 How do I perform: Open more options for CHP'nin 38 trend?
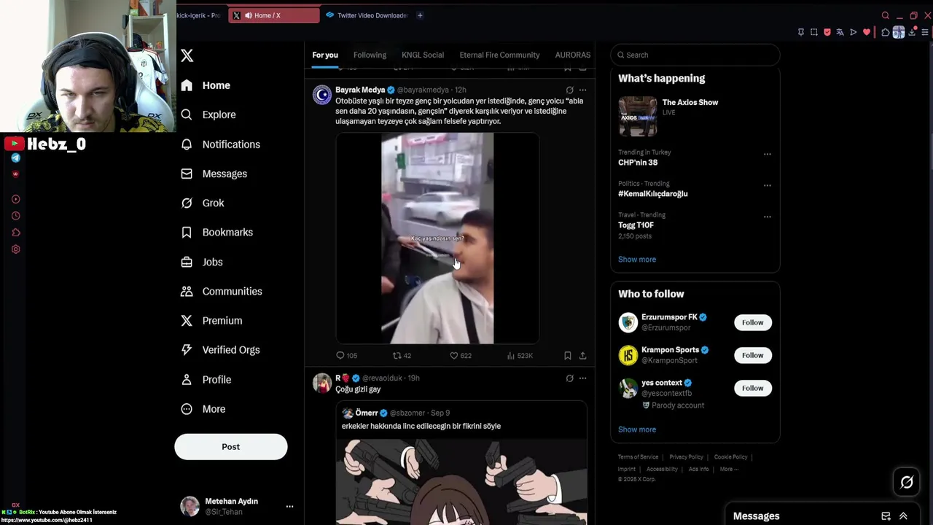767,154
